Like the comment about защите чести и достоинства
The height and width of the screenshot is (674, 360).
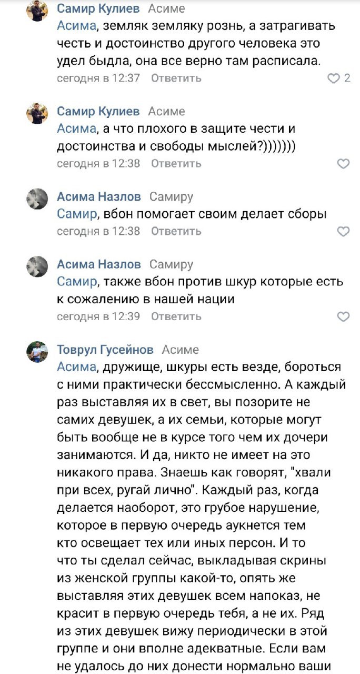343,164
